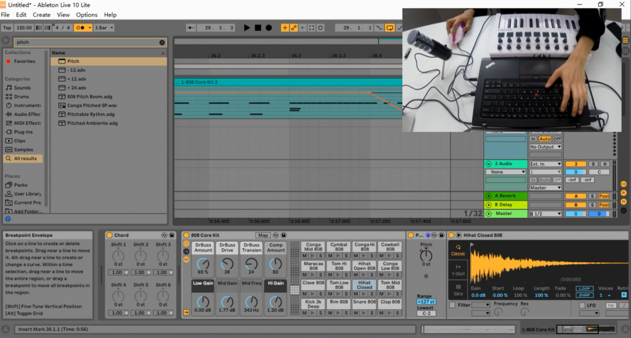Image resolution: width=631 pixels, height=338 pixels.
Task: Click the Nudge Up tempo icon
Action: coord(47,28)
